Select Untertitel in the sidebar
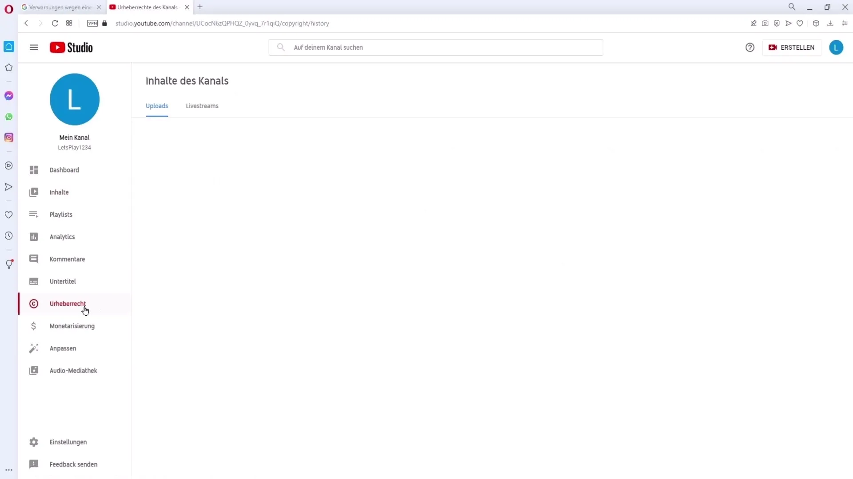This screenshot has height=479, width=853. pos(63,281)
